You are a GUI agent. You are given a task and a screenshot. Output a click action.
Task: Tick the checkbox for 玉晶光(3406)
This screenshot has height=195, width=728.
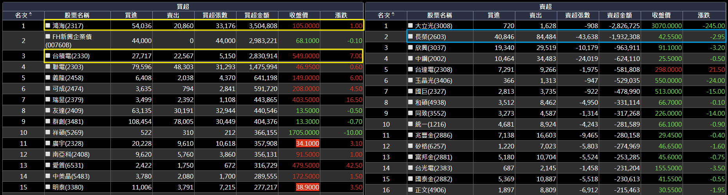pyautogui.click(x=410, y=80)
